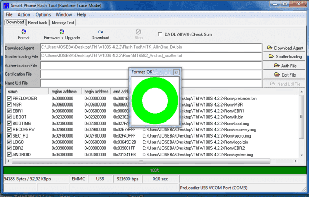Click the horizontal scroll right arrow
This screenshot has height=197, width=309.
tap(295, 161)
